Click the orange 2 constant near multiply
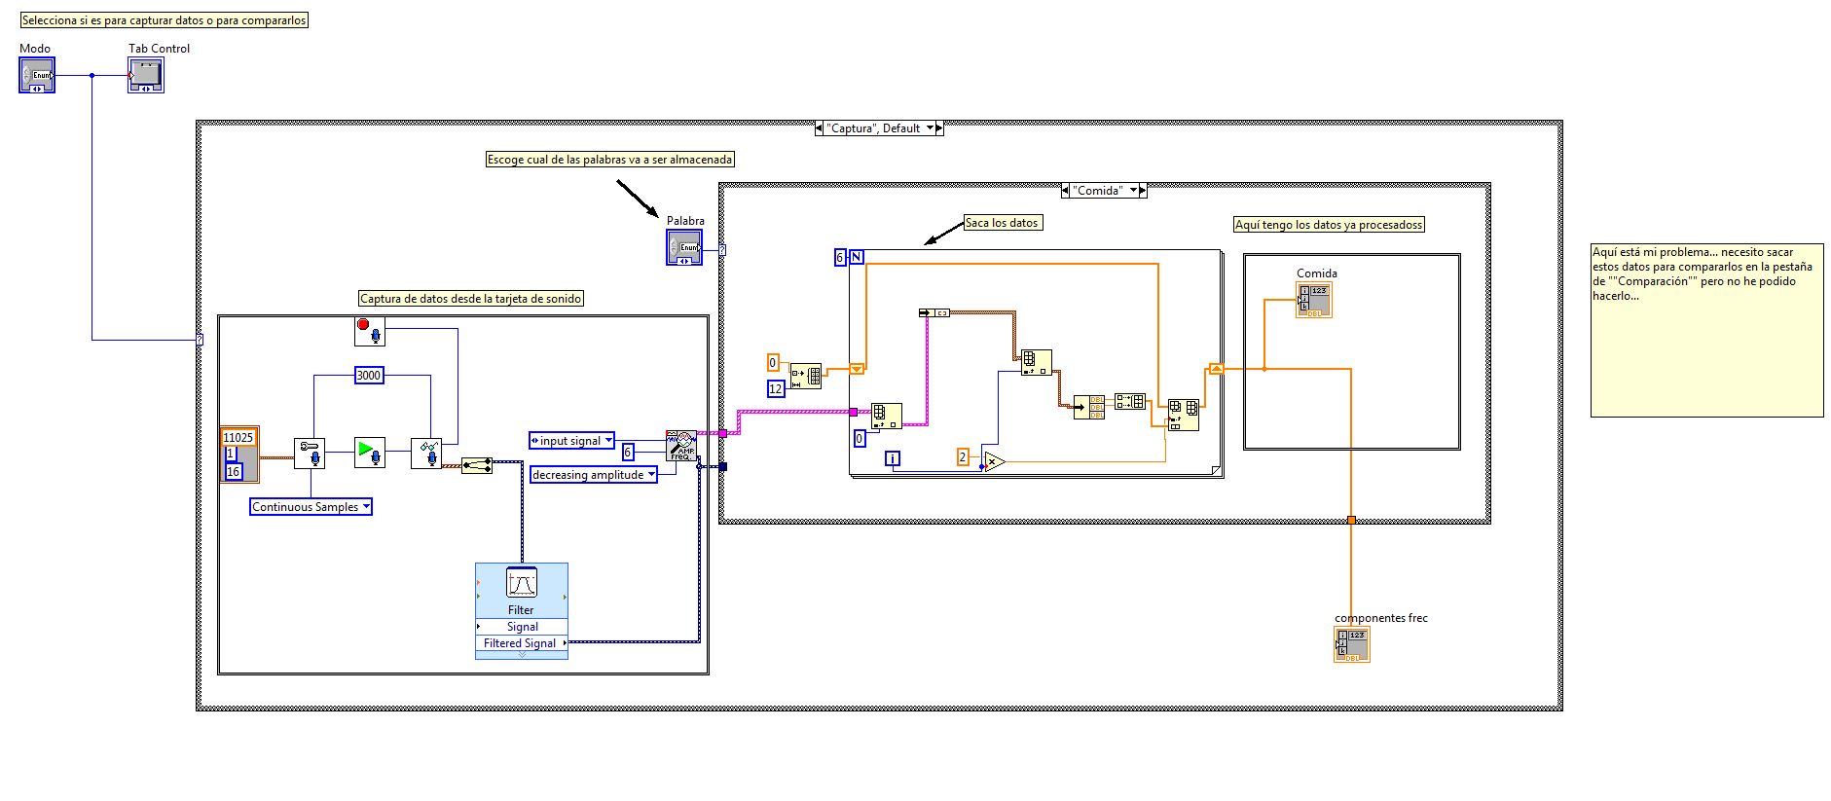 pos(963,456)
